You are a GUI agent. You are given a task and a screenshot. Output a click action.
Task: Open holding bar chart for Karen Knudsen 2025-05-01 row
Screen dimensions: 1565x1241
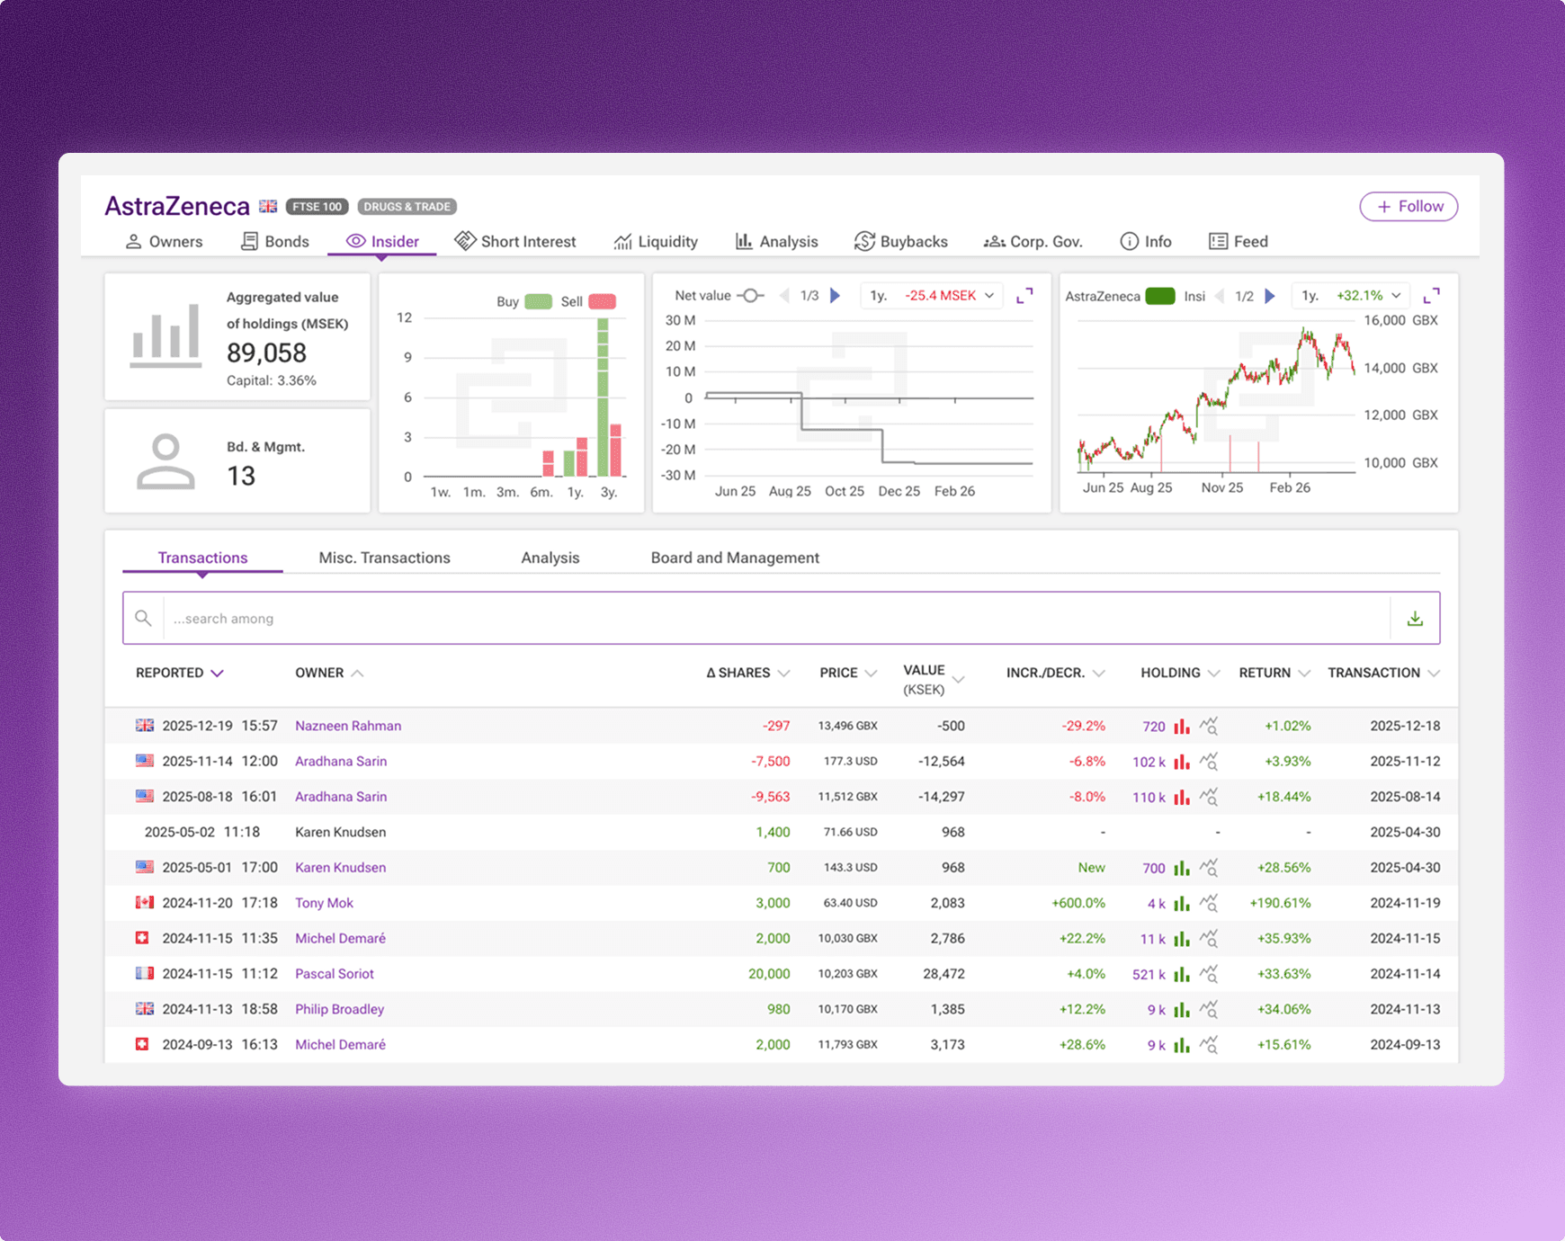(1182, 868)
